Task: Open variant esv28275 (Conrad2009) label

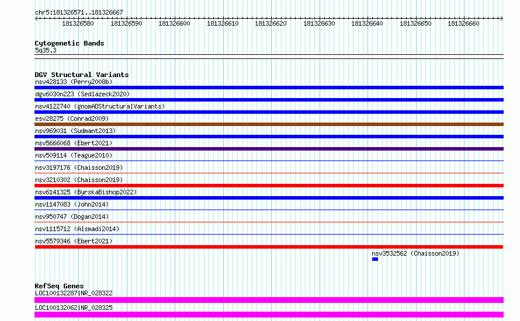Action: [x=72, y=118]
